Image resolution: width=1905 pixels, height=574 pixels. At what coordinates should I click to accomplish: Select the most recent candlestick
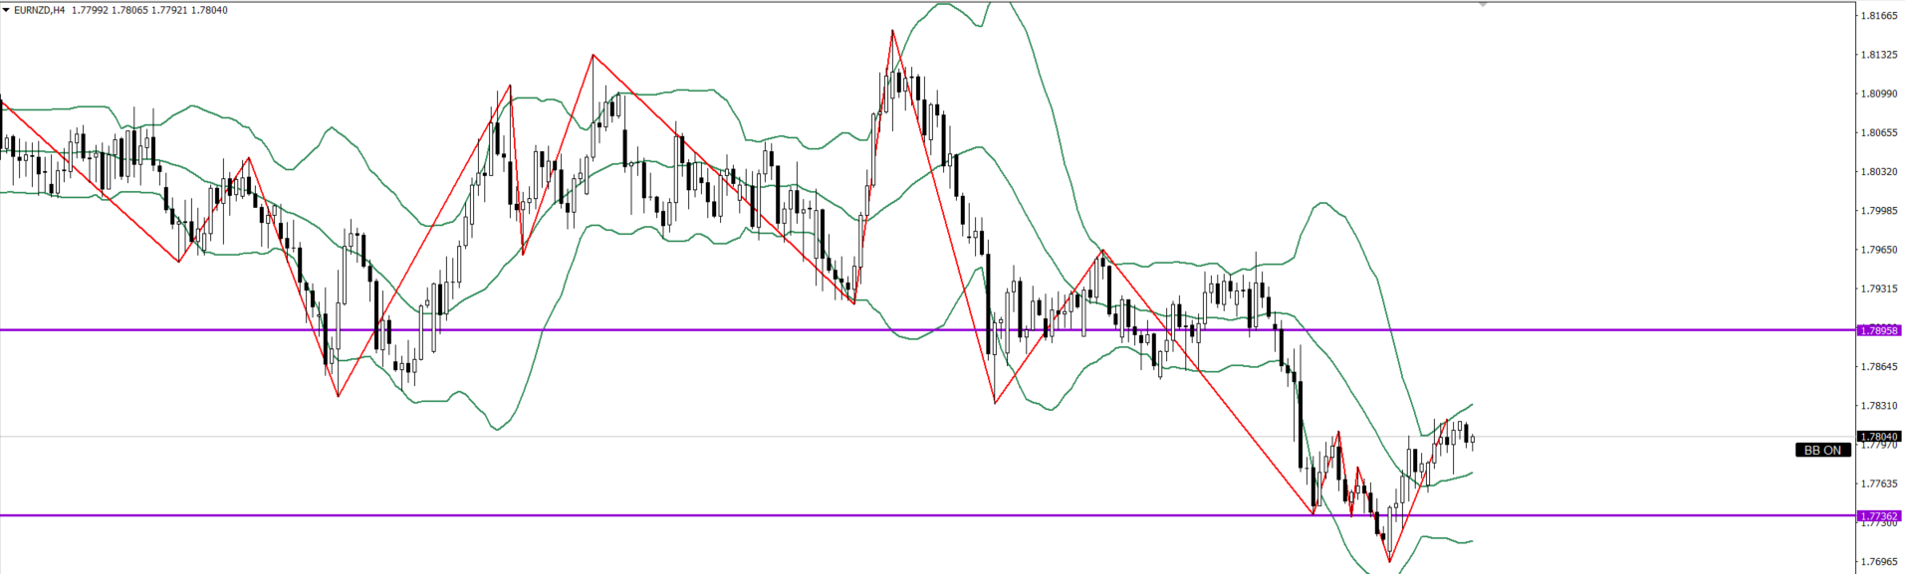[1472, 439]
